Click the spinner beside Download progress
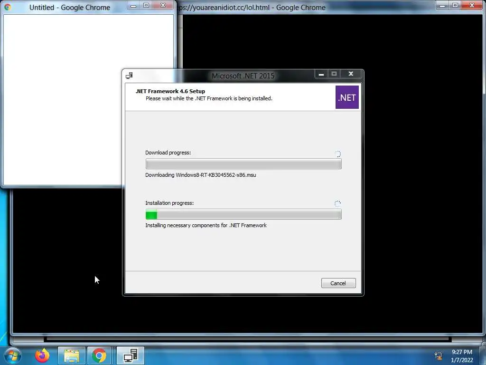486x365 pixels. tap(337, 154)
